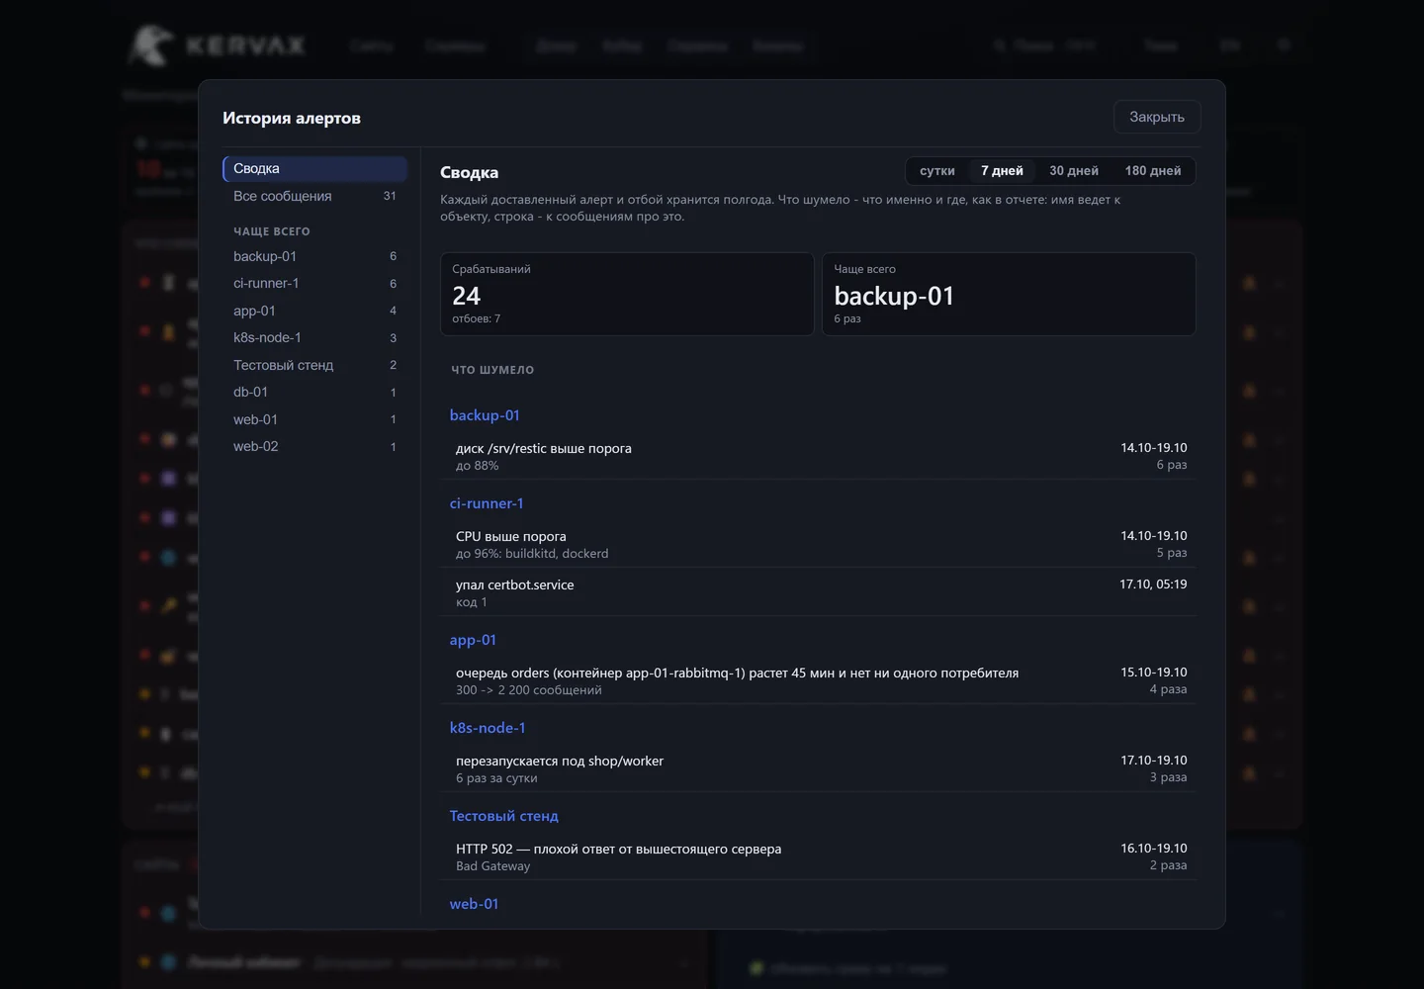Open the Тестовый стенд heading link under Что шумело
The image size is (1424, 989).
coord(504,816)
